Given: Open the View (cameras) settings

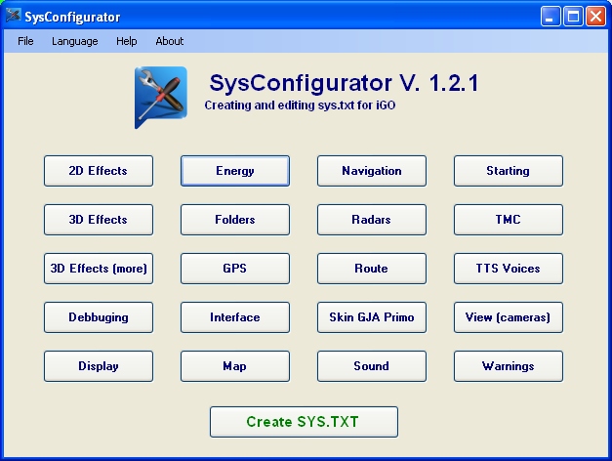Looking at the screenshot, I should [509, 317].
